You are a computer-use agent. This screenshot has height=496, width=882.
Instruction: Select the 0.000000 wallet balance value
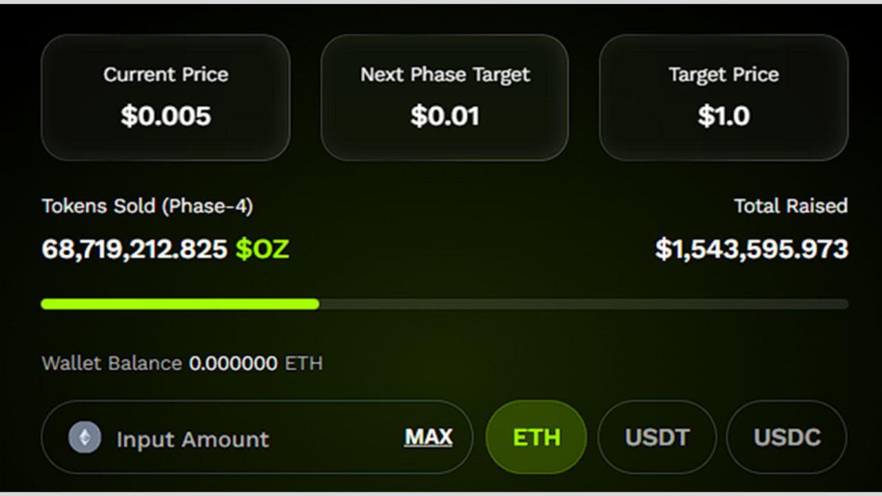tap(233, 363)
